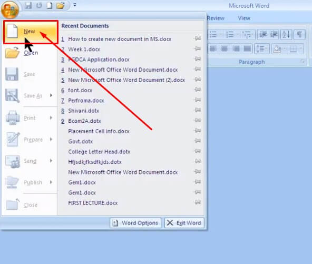Image resolution: width=312 pixels, height=264 pixels.
Task: Click Align Text Left icon
Action: [213, 48]
